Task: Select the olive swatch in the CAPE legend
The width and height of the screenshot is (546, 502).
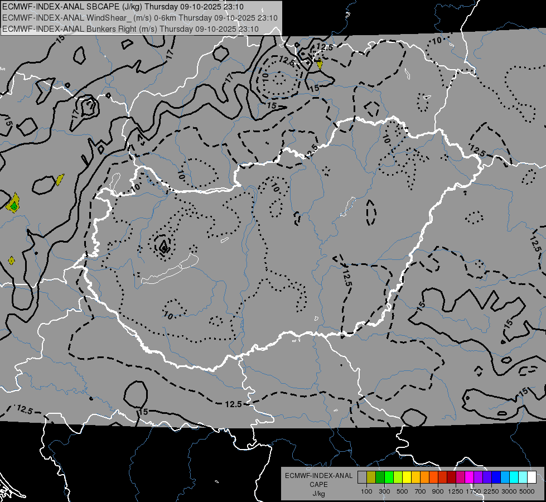Action: [371, 477]
